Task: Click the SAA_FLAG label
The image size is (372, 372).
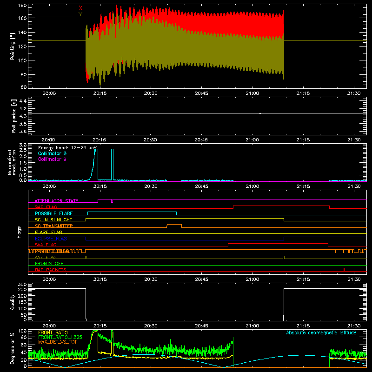Action: [46, 245]
